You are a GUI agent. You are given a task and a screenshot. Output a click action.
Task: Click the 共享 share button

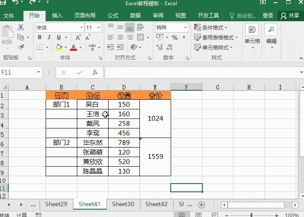click(291, 16)
